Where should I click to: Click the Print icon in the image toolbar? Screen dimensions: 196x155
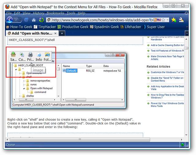30,57
